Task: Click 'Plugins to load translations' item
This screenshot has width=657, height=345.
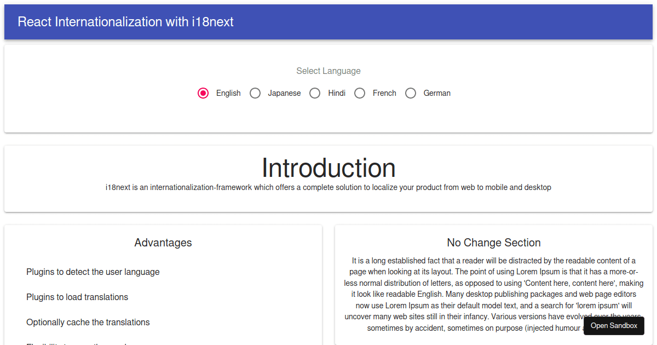Action: pos(77,297)
